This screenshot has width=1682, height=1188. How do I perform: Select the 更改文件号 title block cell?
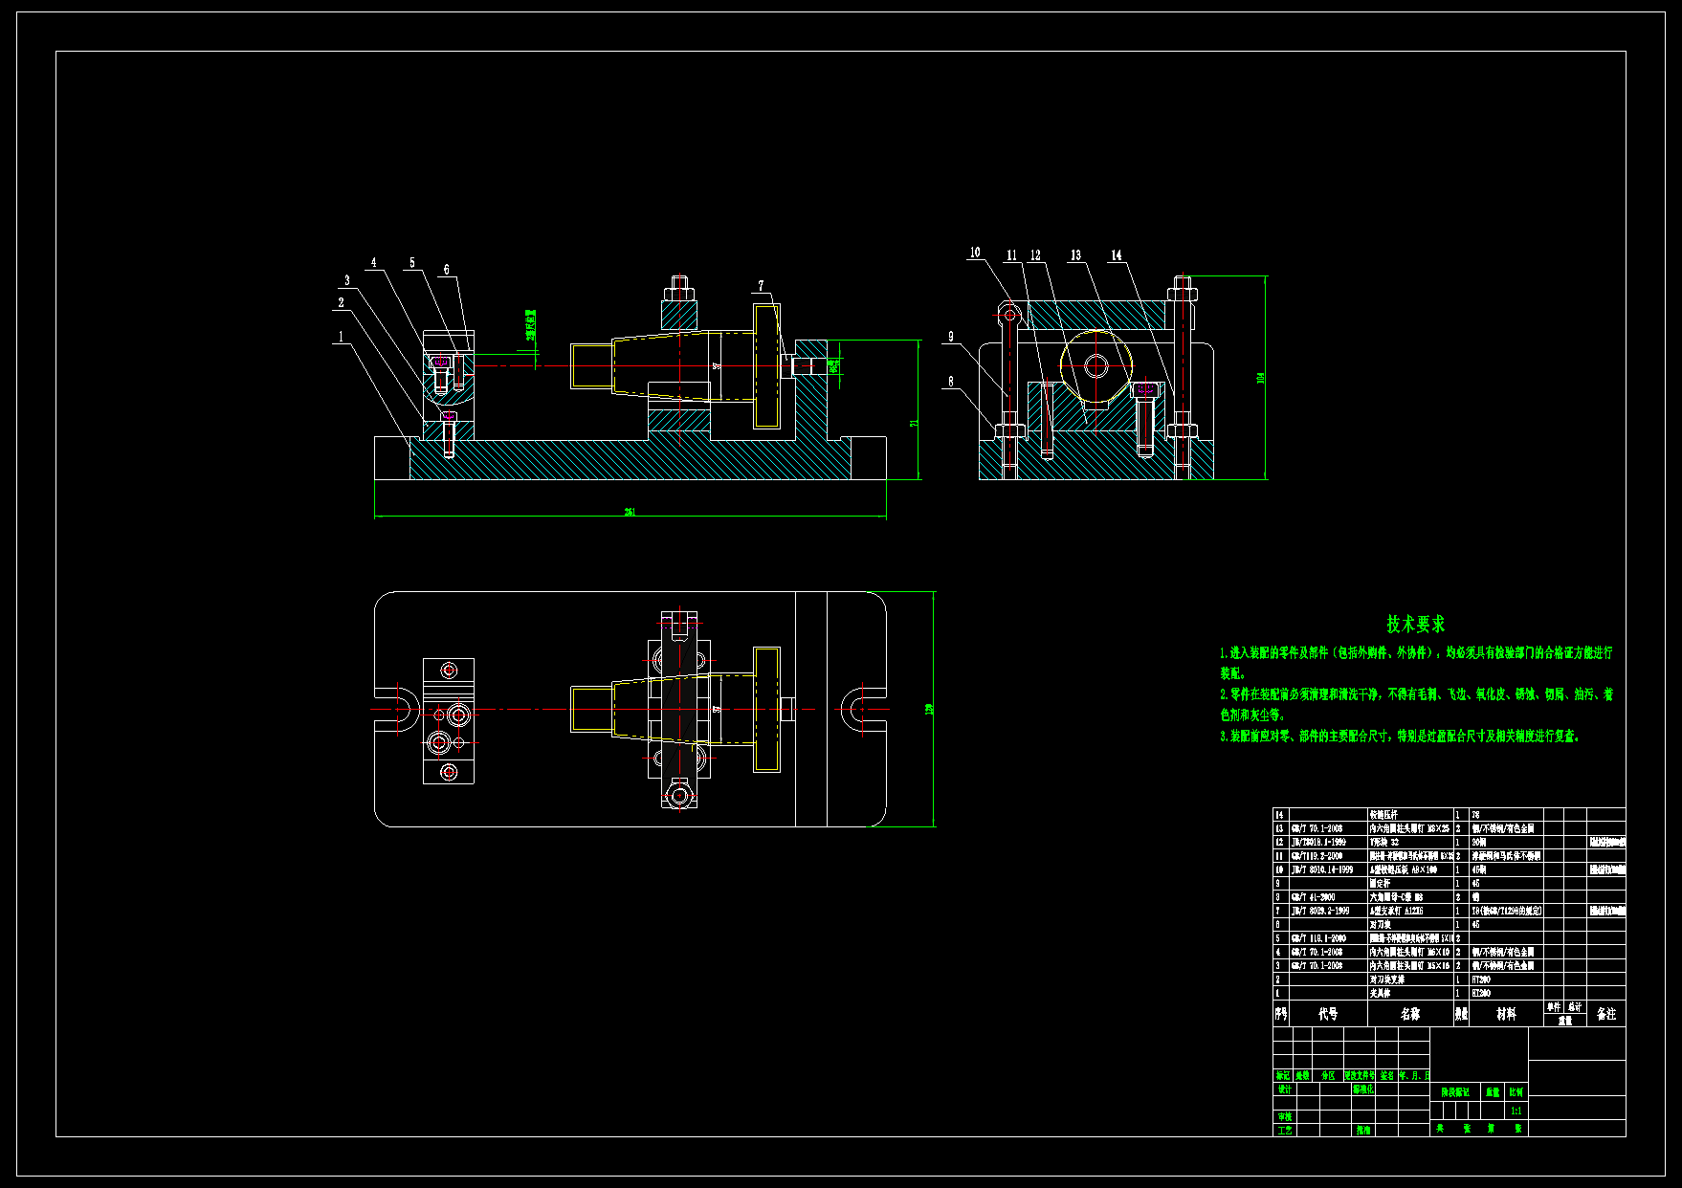[x=1360, y=1076]
